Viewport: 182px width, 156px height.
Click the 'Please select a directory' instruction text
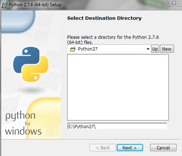pos(113,40)
